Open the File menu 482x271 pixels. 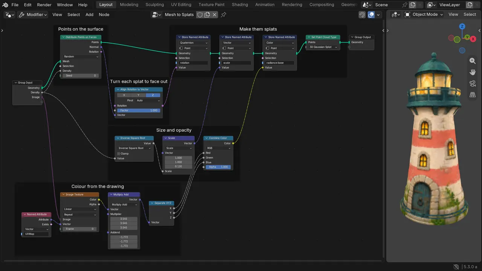pyautogui.click(x=15, y=5)
